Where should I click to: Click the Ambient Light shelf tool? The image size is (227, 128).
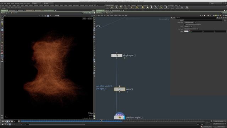166,8
